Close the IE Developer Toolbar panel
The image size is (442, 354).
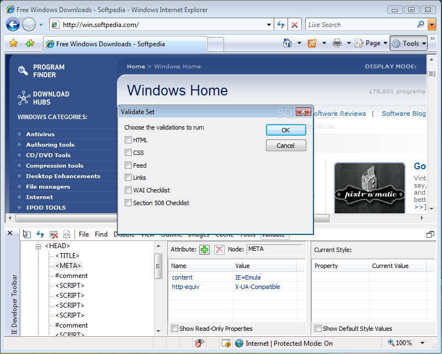pos(10,233)
